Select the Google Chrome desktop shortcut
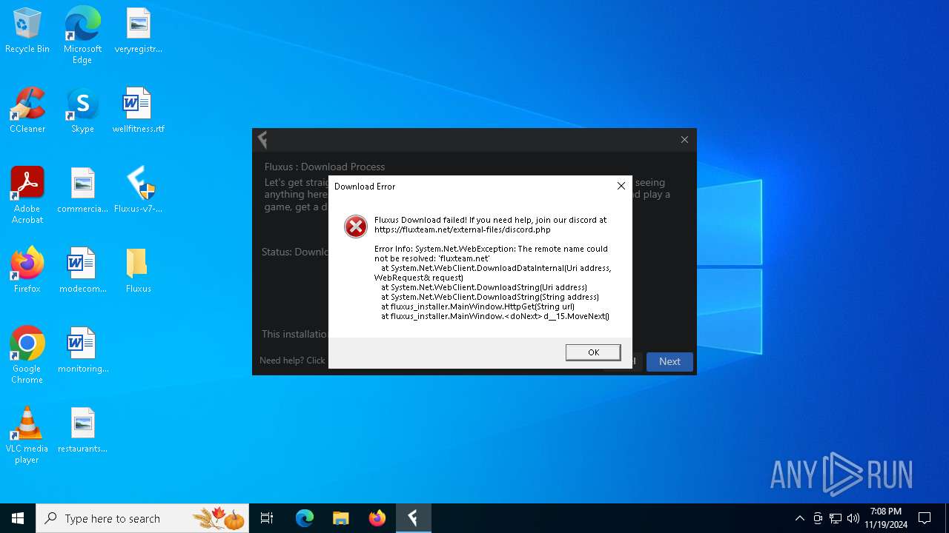The image size is (949, 533). tap(27, 355)
